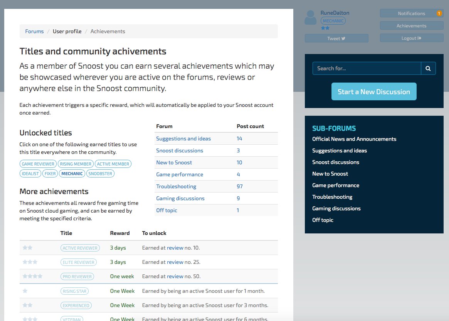Open the New to Snoost forum table link

pyautogui.click(x=174, y=162)
